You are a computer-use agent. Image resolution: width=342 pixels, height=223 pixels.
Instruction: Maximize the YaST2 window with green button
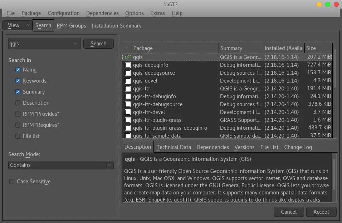pyautogui.click(x=328, y=4)
